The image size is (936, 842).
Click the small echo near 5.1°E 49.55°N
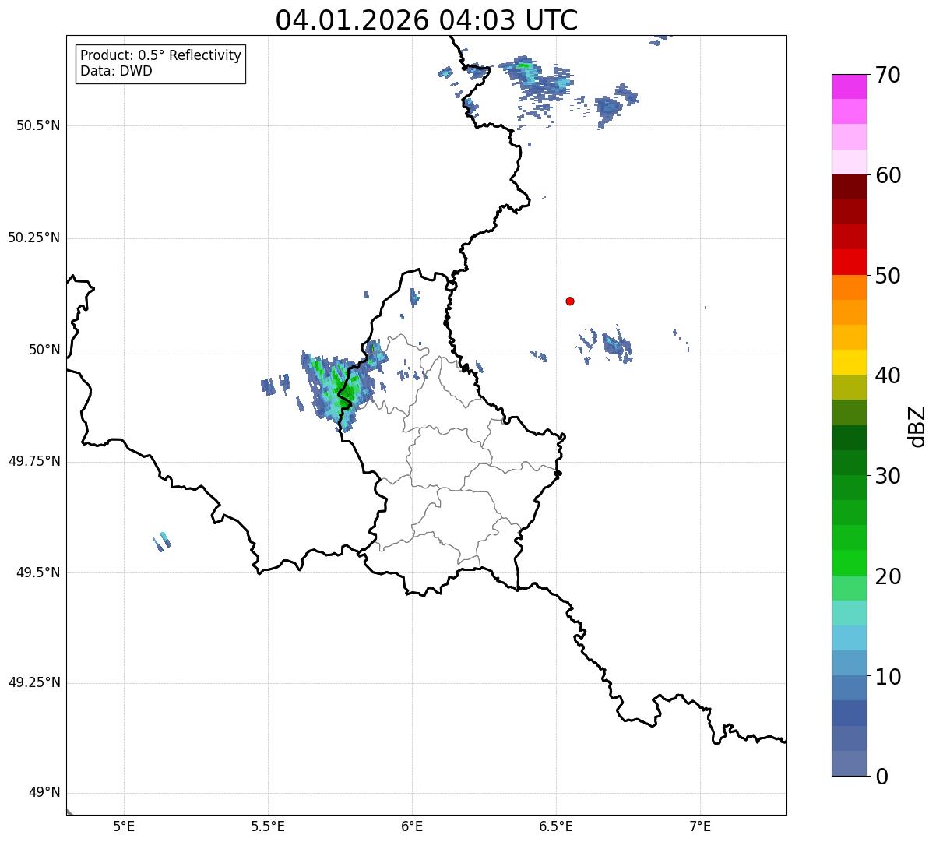click(x=162, y=541)
